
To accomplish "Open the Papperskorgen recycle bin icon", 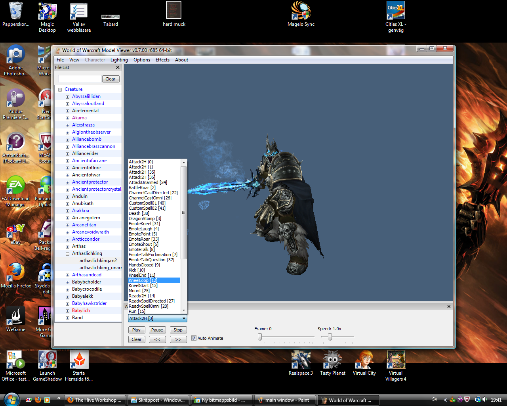I will point(16,14).
